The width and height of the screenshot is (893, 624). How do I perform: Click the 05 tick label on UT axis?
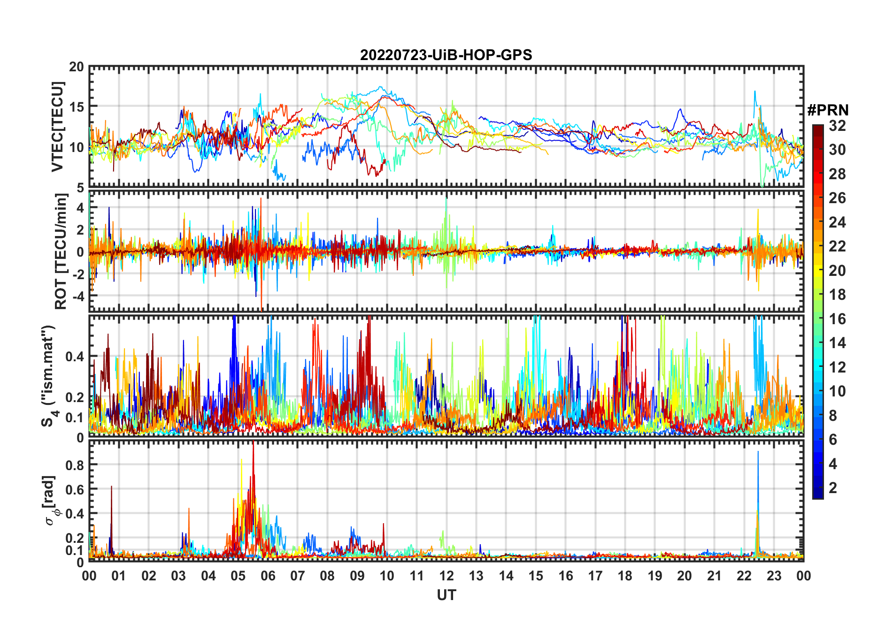(238, 576)
